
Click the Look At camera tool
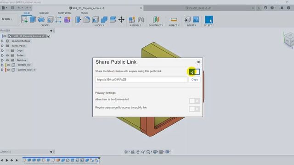click(x=133, y=152)
